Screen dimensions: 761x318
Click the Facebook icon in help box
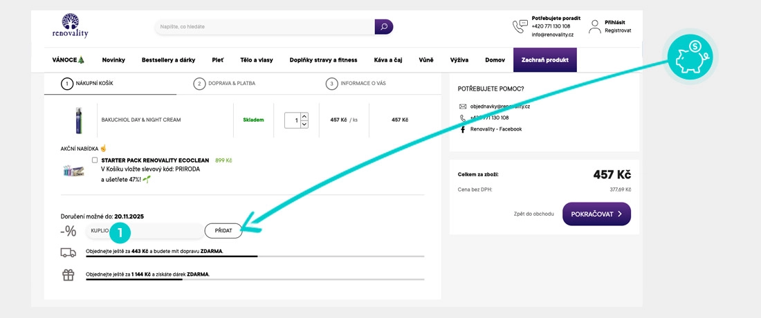[x=463, y=129]
